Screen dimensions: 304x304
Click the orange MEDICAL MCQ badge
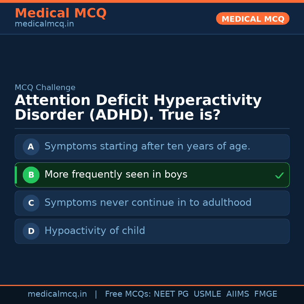coord(252,19)
